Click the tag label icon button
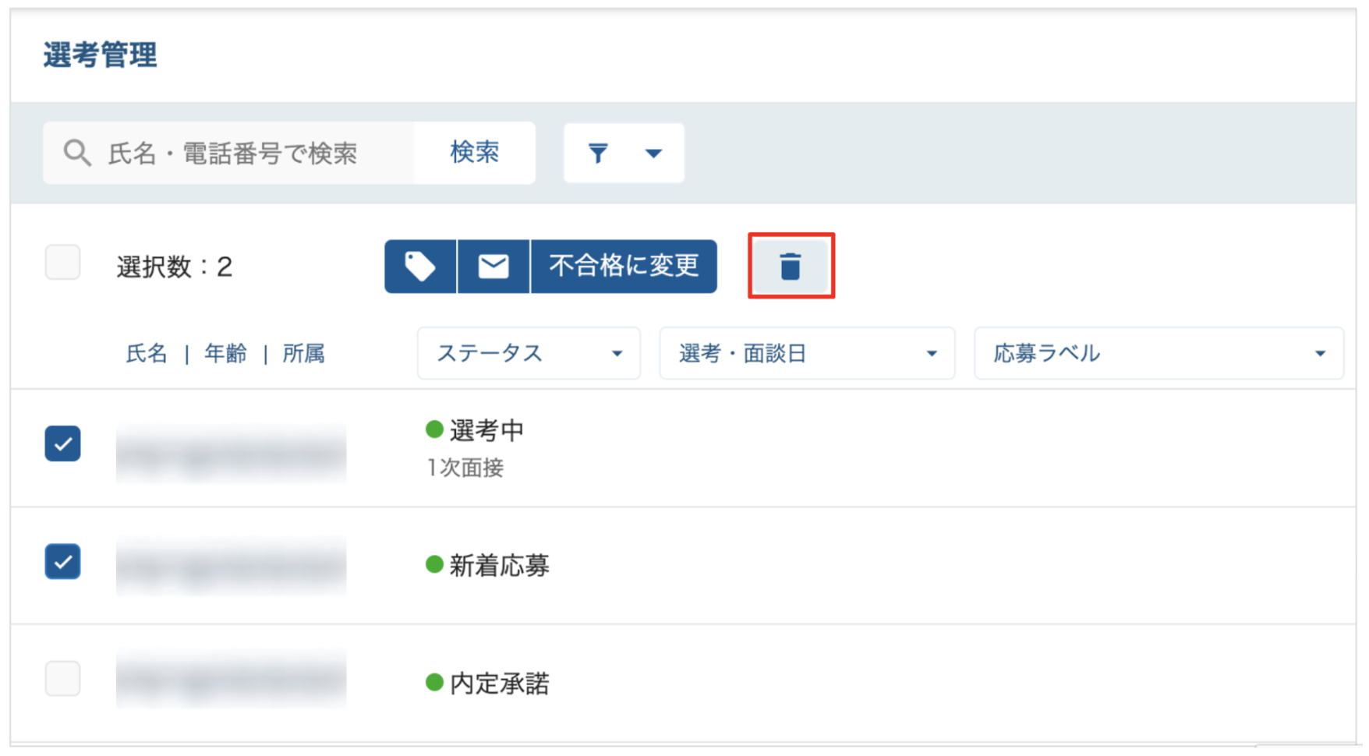 click(x=420, y=267)
